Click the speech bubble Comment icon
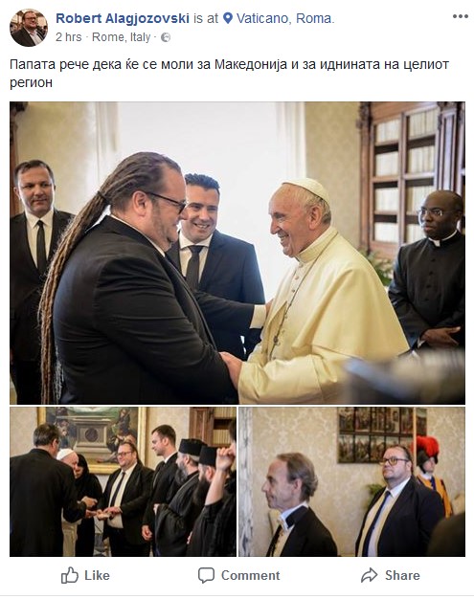474x599 pixels. pos(206,575)
